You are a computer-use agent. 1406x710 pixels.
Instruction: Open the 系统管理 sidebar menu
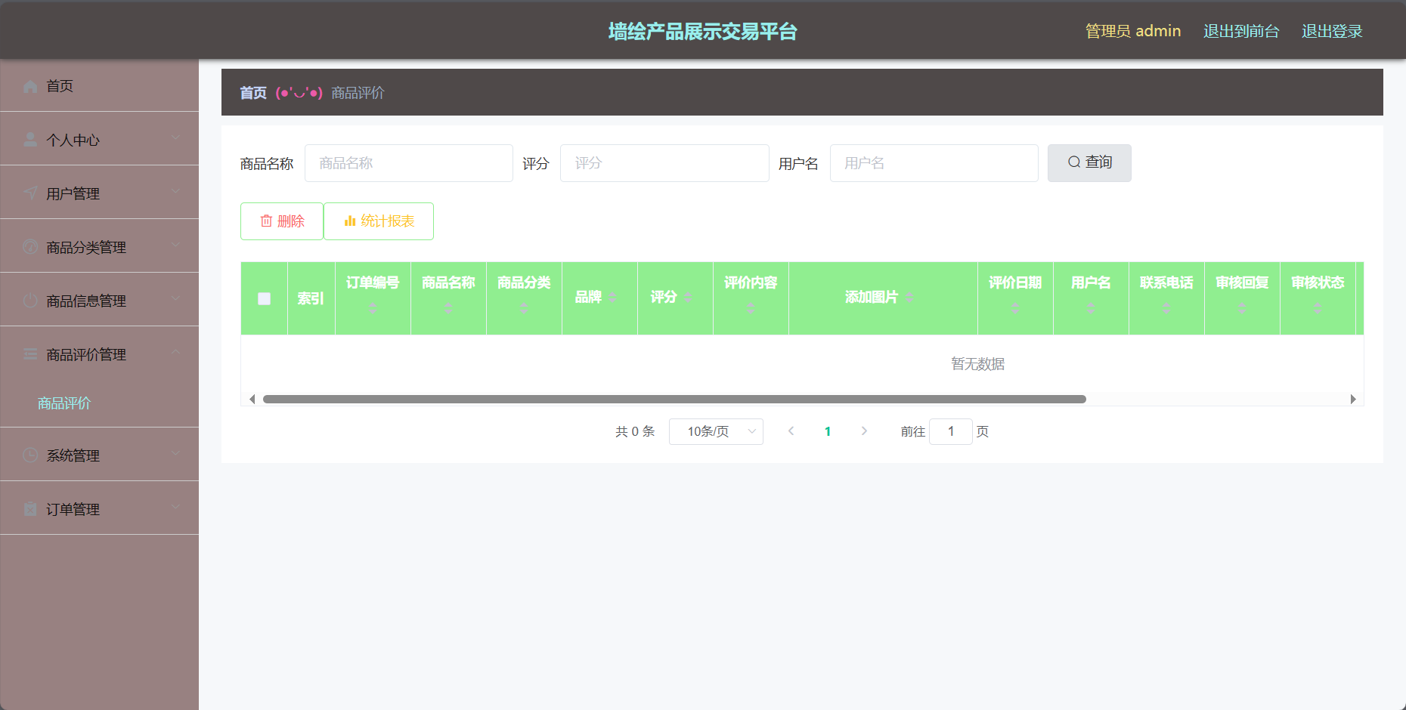[99, 455]
